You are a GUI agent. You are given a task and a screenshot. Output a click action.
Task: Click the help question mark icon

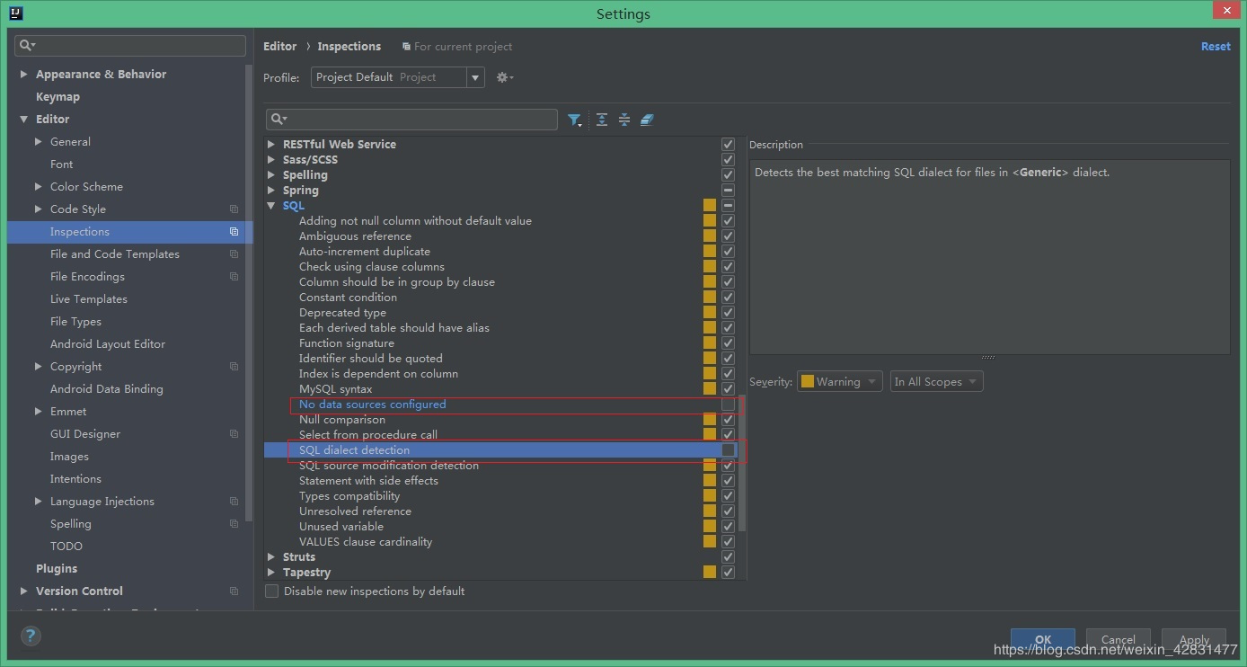point(31,636)
